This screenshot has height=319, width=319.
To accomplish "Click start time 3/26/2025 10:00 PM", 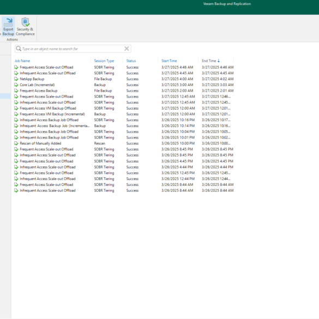I will point(178,143).
